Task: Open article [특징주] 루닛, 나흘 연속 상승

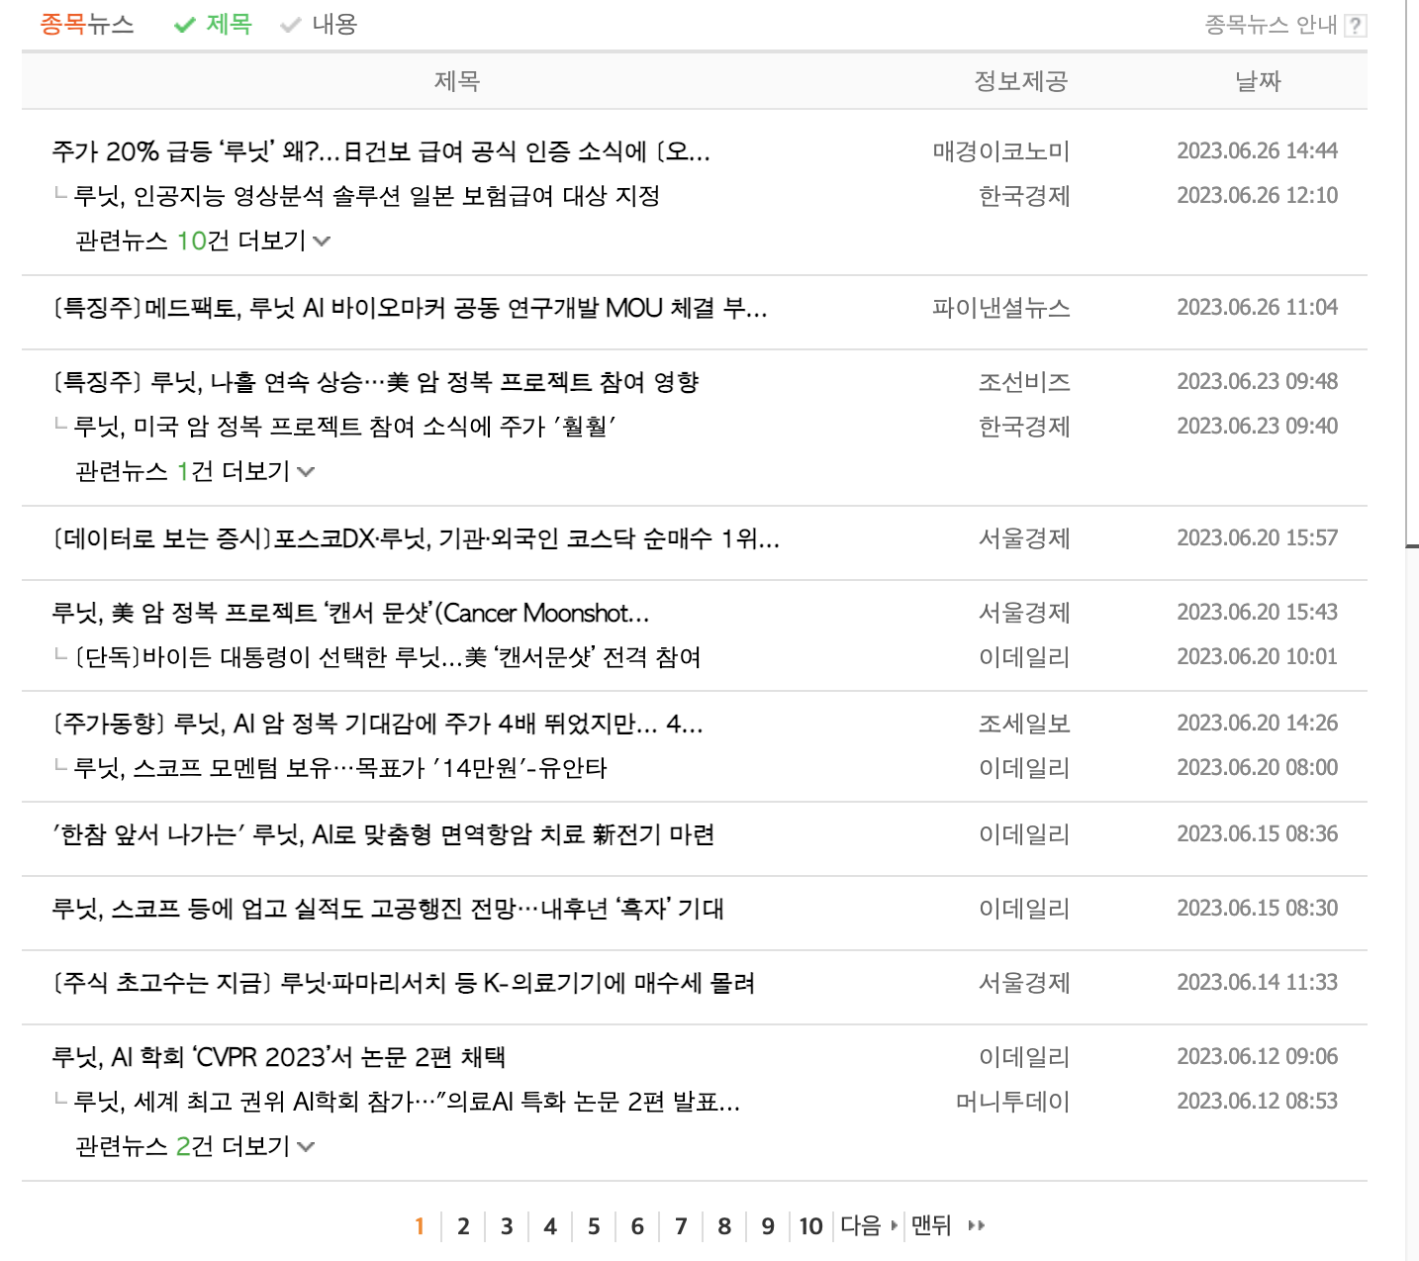Action: click(376, 382)
